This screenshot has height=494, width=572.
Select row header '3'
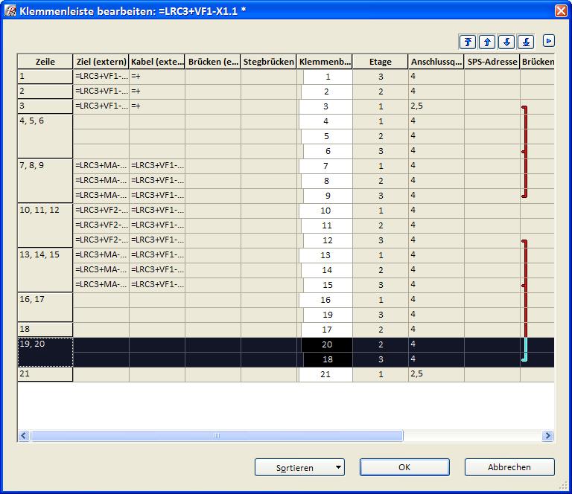click(x=45, y=106)
